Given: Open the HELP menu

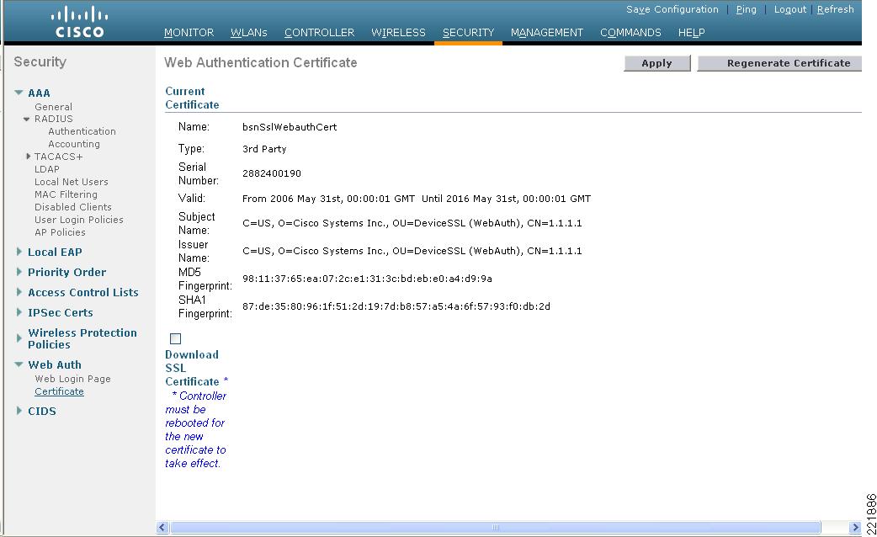Looking at the screenshot, I should tap(691, 33).
